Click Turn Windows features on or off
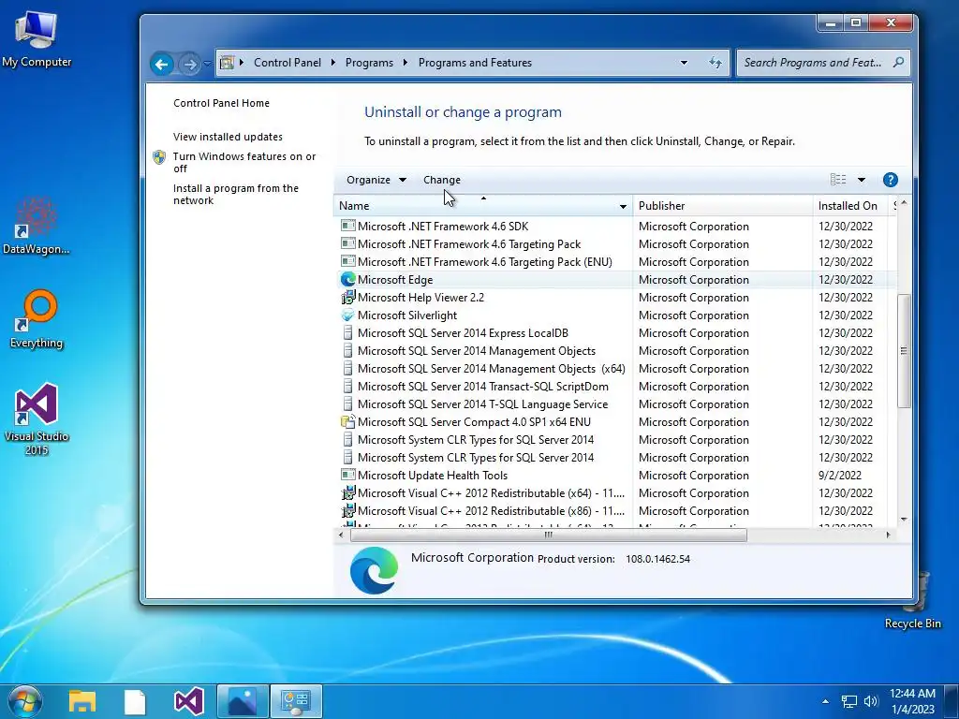959x719 pixels. pyautogui.click(x=244, y=163)
